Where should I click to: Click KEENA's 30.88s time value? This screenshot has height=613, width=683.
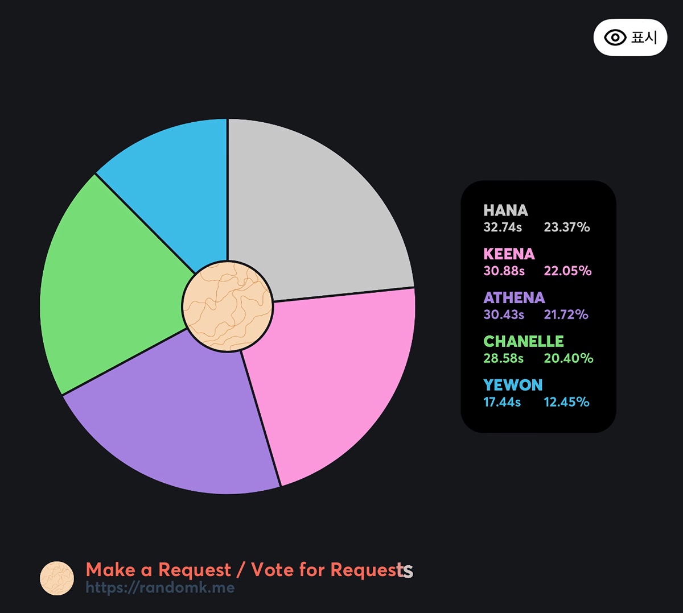(x=504, y=271)
